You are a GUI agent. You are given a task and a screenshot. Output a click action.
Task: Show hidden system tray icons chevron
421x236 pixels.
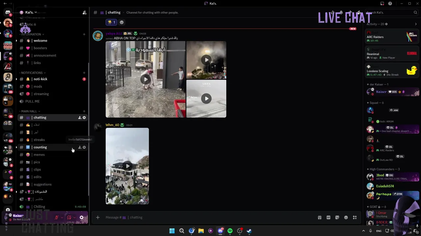tap(363, 231)
